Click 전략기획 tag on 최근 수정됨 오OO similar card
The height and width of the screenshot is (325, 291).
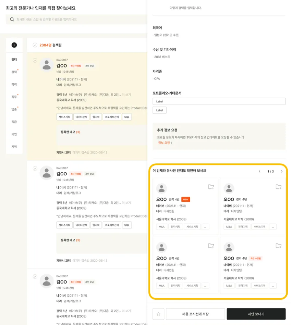tap(243, 286)
